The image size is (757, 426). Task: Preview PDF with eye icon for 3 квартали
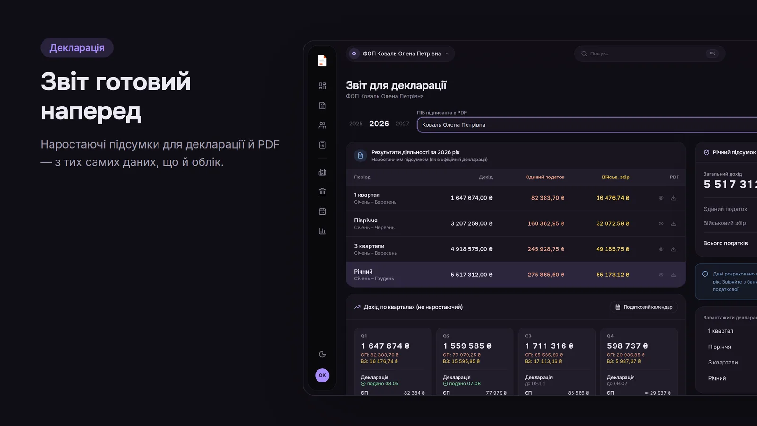pyautogui.click(x=661, y=249)
